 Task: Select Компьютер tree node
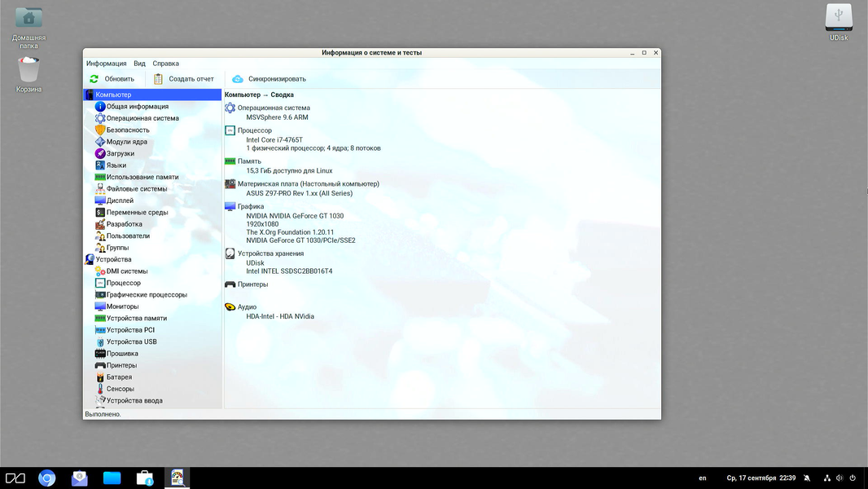coord(153,95)
